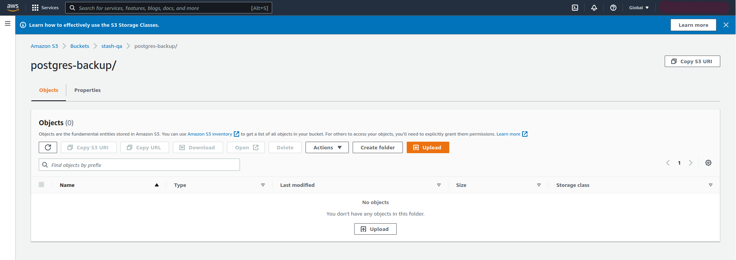The width and height of the screenshot is (736, 260).
Task: Click the postgres-backup/ breadcrumb text
Action: [156, 46]
